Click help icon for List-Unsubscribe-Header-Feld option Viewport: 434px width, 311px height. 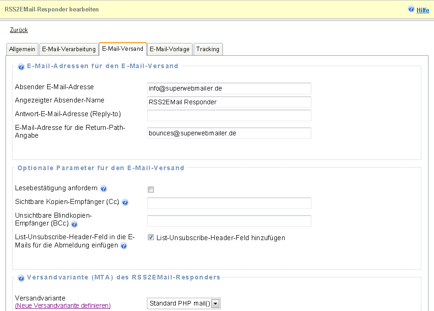[124, 246]
